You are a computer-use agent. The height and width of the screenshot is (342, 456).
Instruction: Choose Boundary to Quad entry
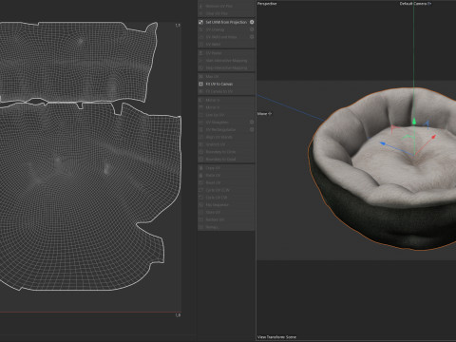[226, 159]
